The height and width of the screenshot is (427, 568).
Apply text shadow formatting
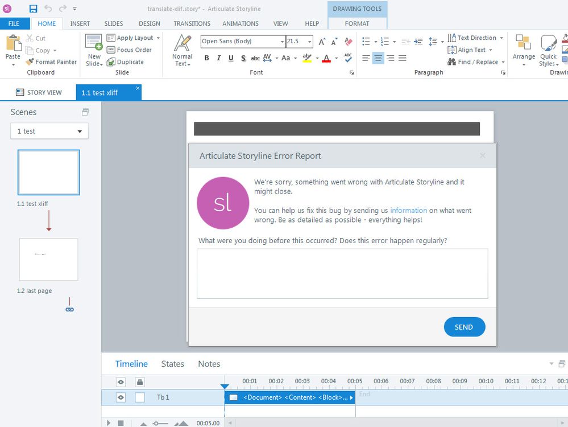tap(243, 58)
